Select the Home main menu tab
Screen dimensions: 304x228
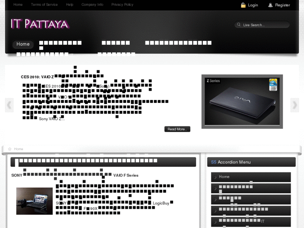(23, 44)
